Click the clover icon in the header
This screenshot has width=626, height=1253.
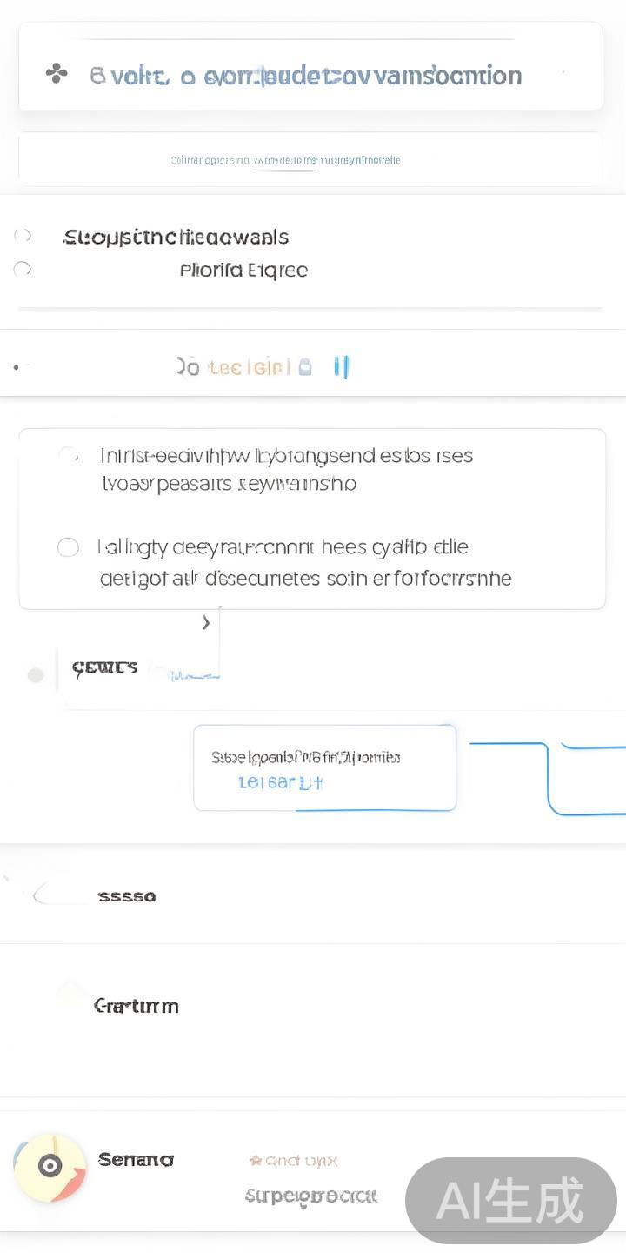click(57, 75)
